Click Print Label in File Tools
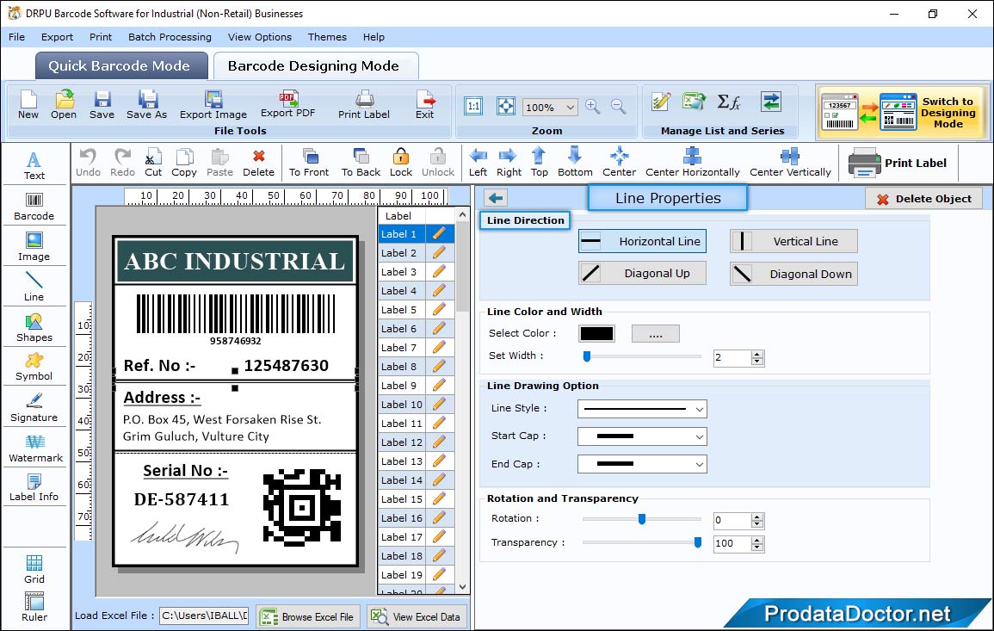 pos(364,105)
